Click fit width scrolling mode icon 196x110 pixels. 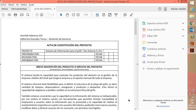[97, 15]
